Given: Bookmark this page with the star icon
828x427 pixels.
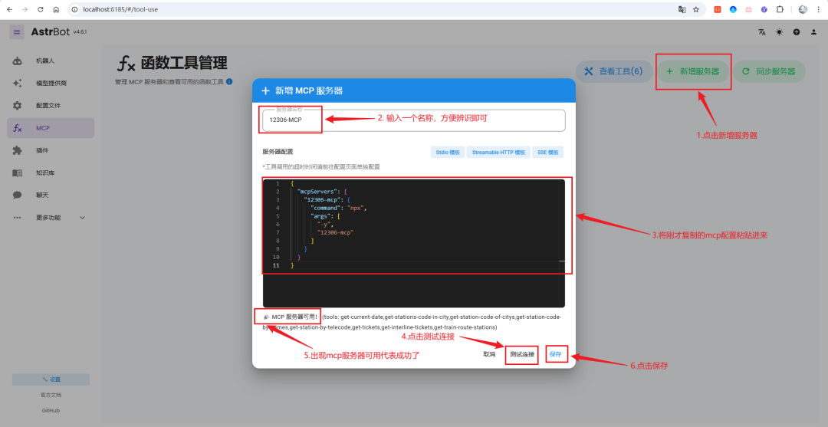Looking at the screenshot, I should pyautogui.click(x=696, y=9).
